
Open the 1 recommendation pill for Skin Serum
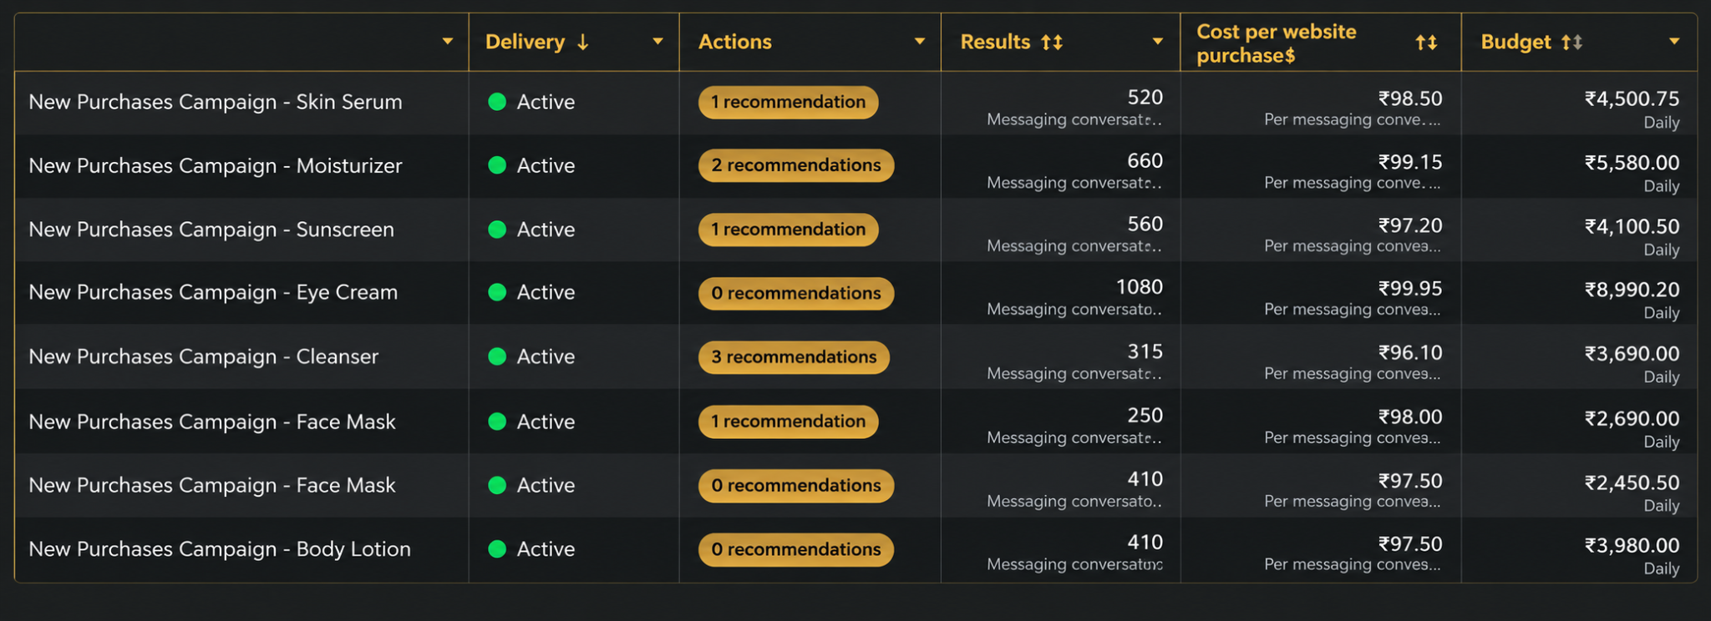pos(788,102)
